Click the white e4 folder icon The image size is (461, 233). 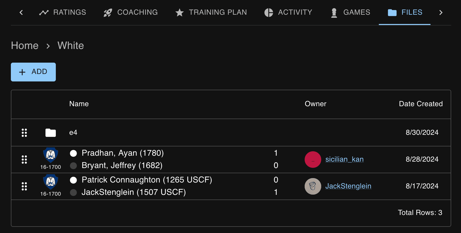pyautogui.click(x=51, y=133)
